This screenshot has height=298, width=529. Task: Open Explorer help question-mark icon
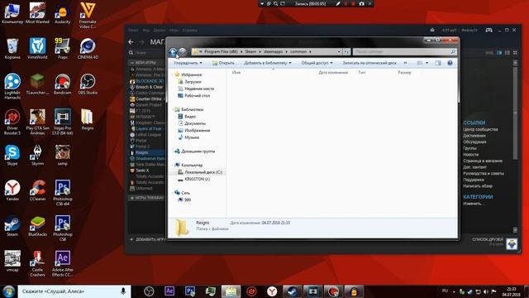(x=450, y=63)
